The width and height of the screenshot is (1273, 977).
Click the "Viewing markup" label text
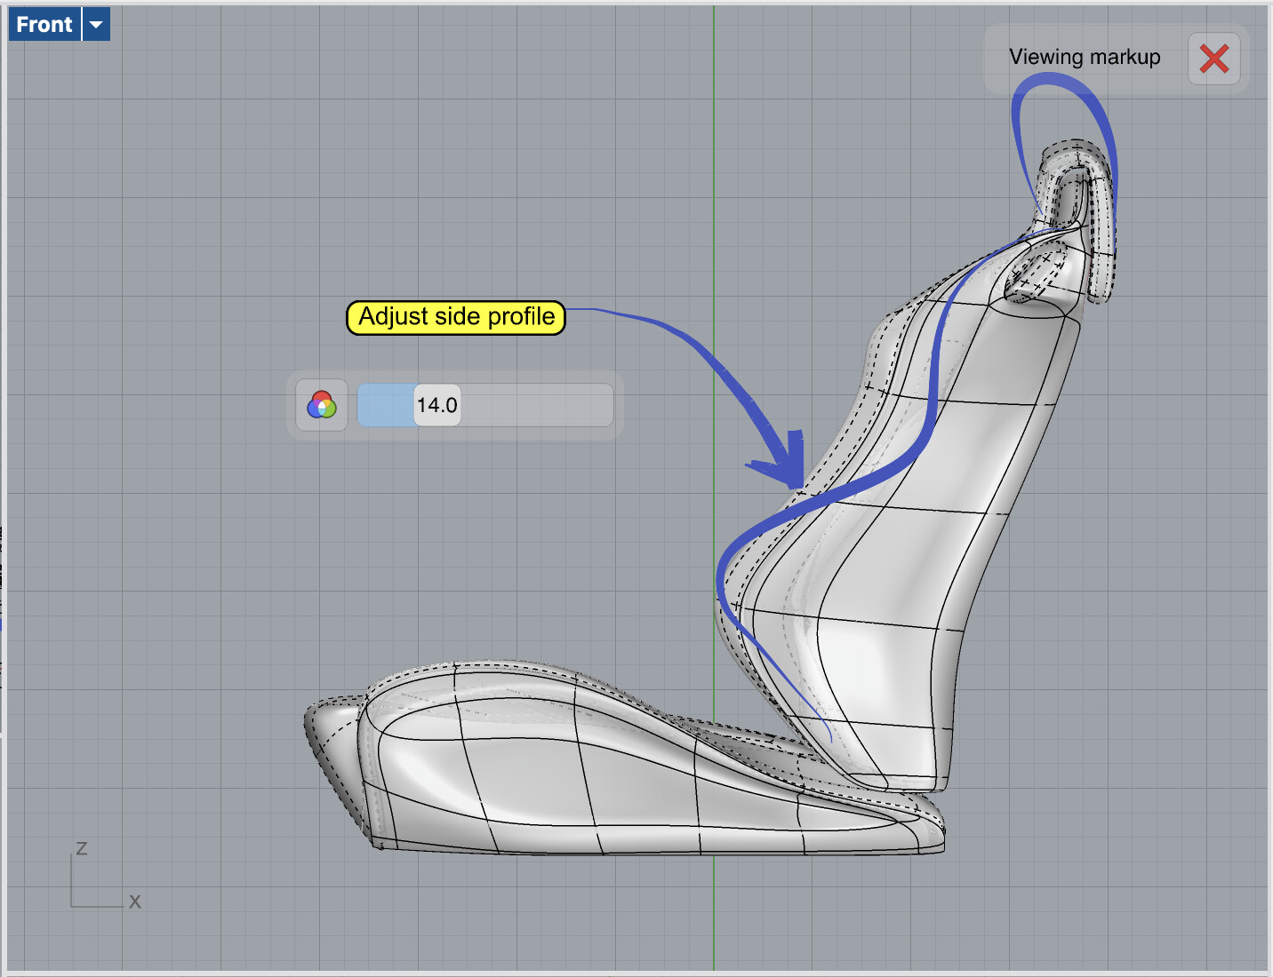(1085, 57)
